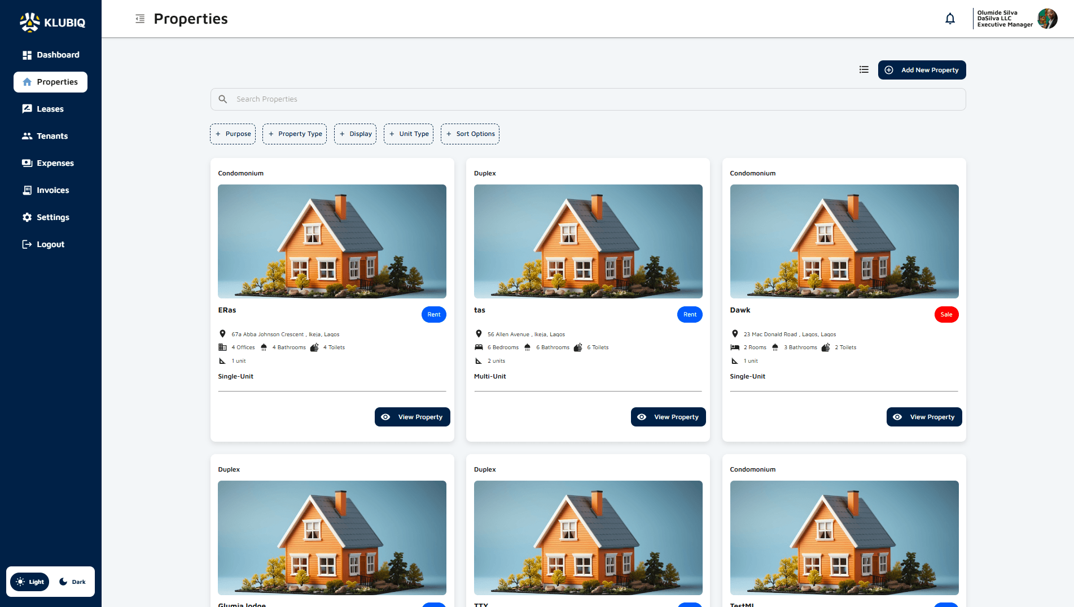Expand the Property Type filter

point(294,134)
